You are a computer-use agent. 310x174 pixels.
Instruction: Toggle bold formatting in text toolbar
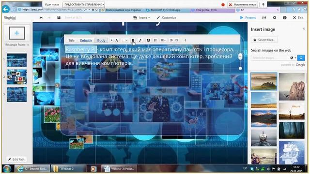pyautogui.click(x=133, y=40)
